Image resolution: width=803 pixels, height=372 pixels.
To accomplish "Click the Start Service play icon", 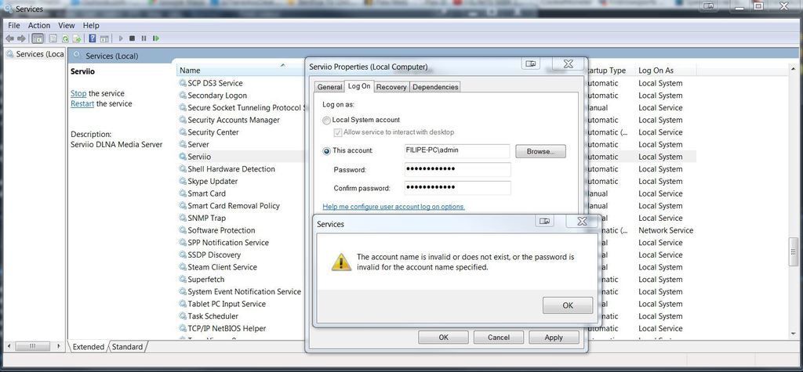I will click(x=121, y=38).
